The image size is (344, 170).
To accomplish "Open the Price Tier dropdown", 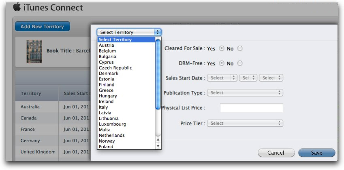I will coord(245,123).
